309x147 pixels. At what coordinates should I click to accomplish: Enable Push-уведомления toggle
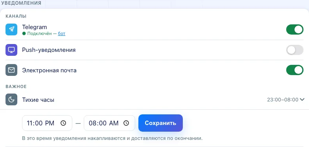(x=294, y=50)
